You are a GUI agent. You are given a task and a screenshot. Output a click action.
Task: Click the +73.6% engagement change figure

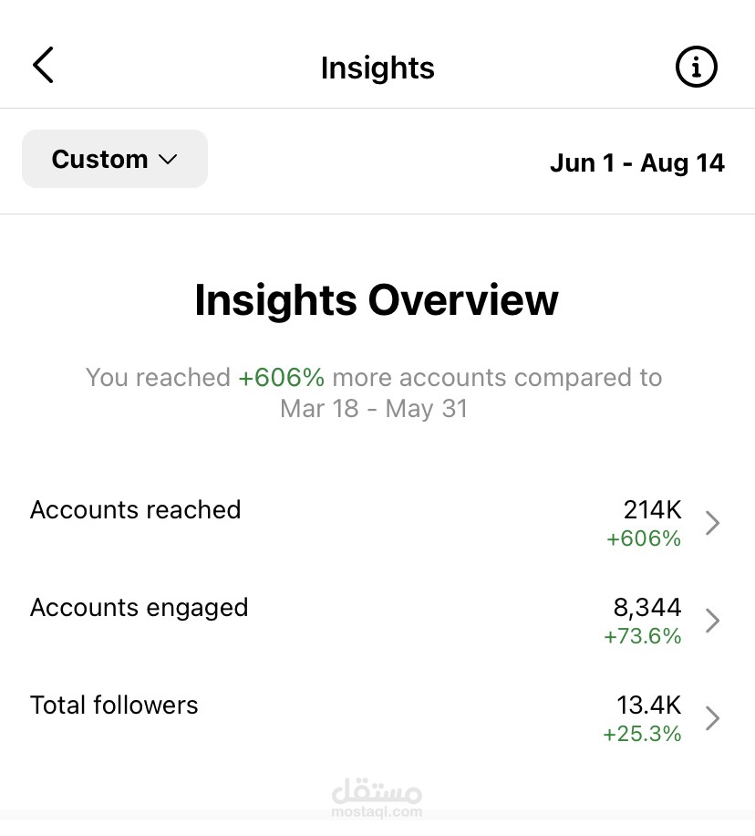click(642, 636)
